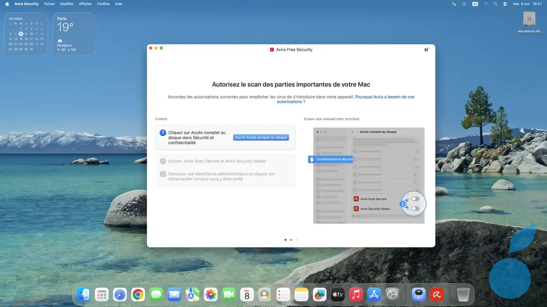547x307 pixels.
Task: Open the Fichier menu
Action: [x=49, y=4]
